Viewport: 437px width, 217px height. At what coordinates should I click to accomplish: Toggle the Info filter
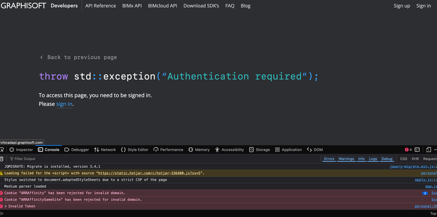coord(362,159)
